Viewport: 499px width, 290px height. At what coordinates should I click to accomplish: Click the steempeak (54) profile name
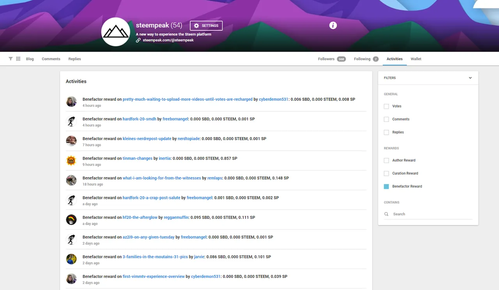point(159,25)
